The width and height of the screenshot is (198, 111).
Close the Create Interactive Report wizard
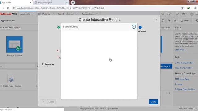[x=156, y=20]
